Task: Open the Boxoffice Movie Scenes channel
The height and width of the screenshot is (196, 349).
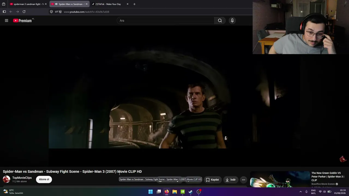Action: pyautogui.click(x=323, y=184)
